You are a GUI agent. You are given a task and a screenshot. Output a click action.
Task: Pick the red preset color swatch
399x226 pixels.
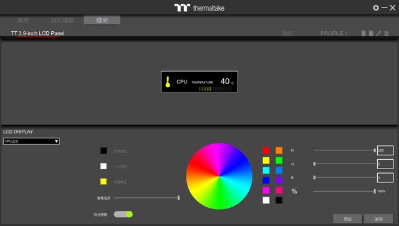(266, 150)
